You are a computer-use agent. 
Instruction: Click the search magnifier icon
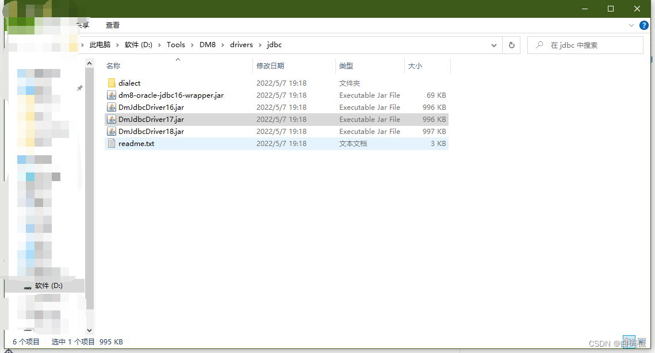[539, 45]
